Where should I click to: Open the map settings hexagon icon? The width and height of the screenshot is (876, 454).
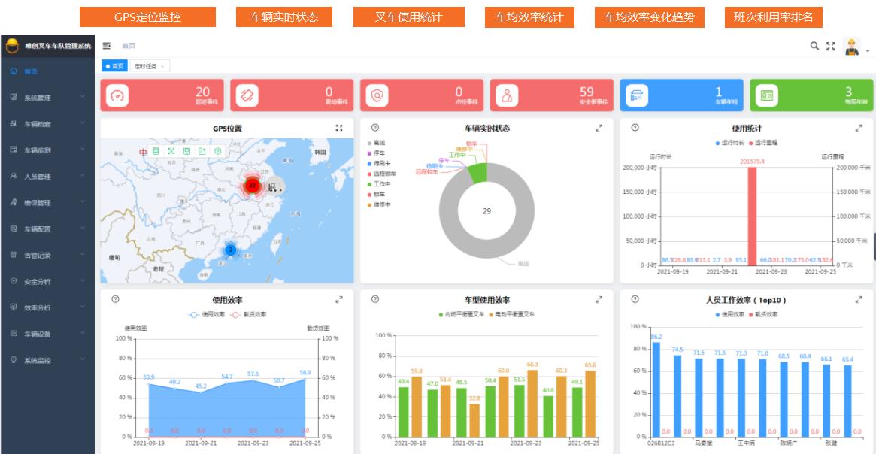218,151
